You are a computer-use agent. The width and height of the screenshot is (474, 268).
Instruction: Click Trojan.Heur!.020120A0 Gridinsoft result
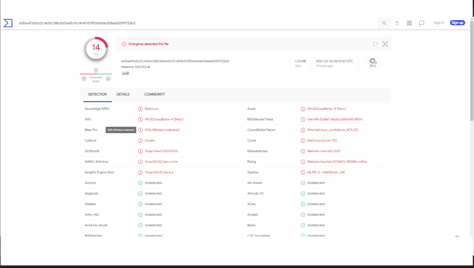(161, 151)
